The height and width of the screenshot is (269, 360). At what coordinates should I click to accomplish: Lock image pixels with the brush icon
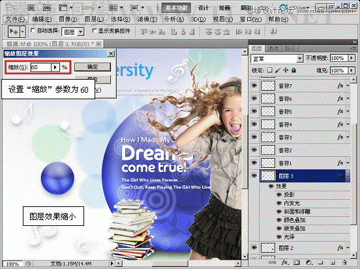coord(278,70)
